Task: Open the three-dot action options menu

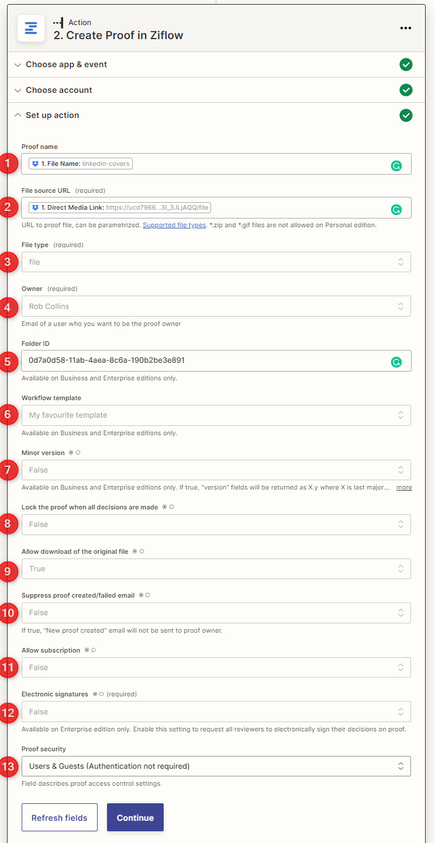Action: (x=406, y=28)
